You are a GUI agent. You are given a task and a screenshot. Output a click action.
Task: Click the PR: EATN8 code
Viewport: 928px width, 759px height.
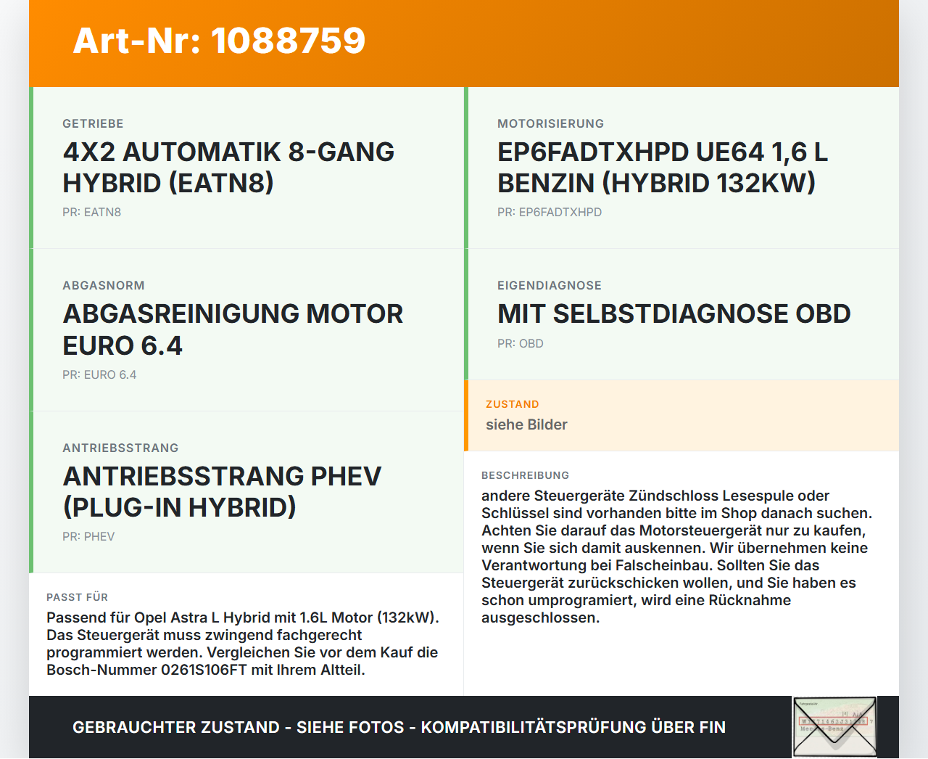pyautogui.click(x=91, y=213)
